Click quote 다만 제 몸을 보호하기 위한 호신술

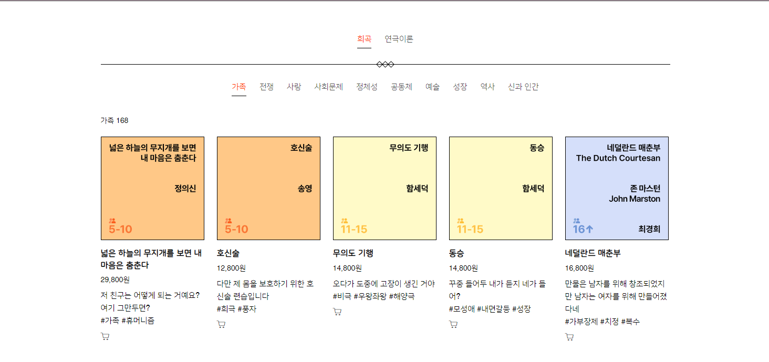(265, 290)
